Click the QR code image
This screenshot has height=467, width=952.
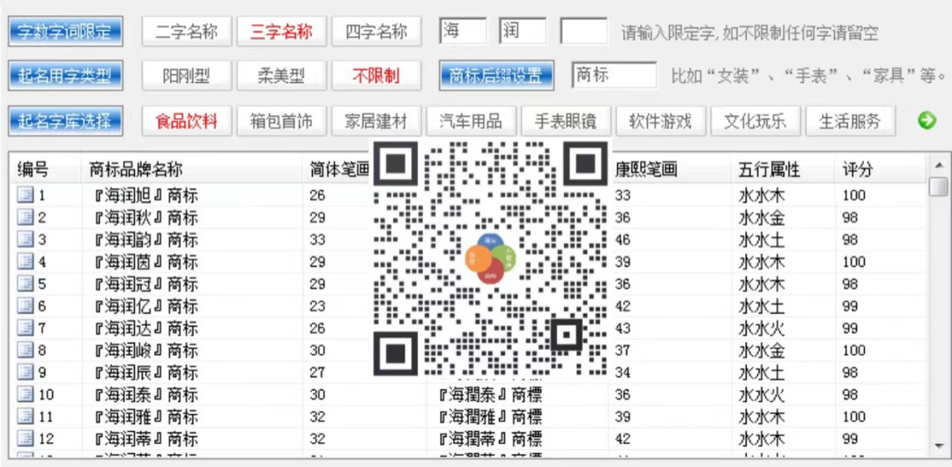[x=491, y=258]
